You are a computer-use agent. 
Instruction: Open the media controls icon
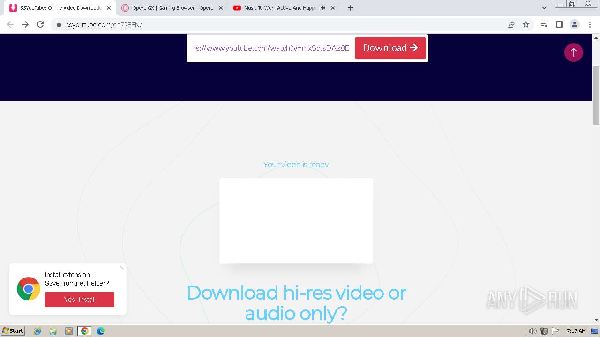(544, 24)
